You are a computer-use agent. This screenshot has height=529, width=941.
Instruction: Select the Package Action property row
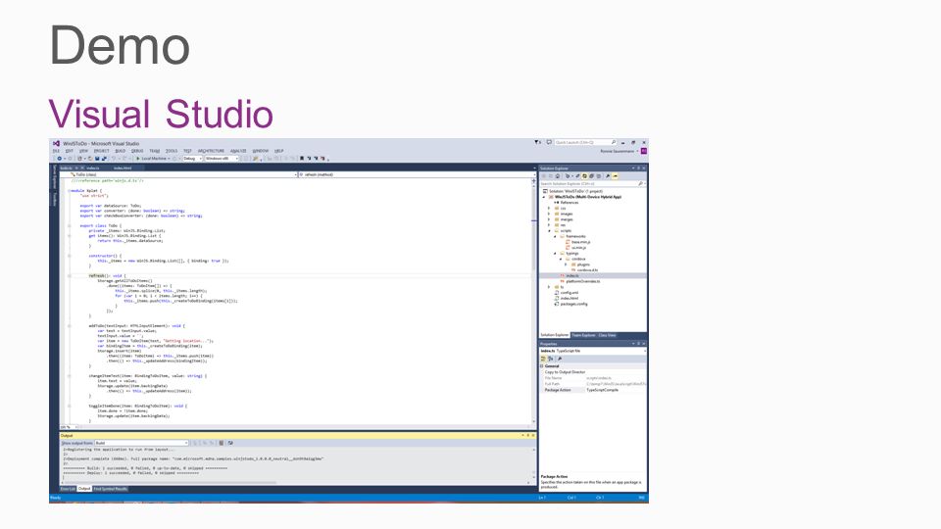pyautogui.click(x=592, y=390)
